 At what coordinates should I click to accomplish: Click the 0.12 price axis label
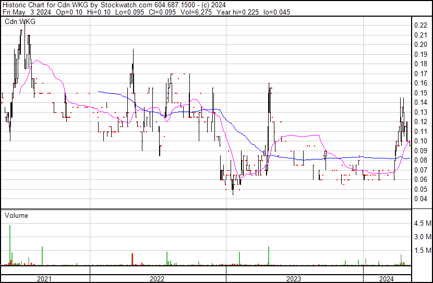(x=420, y=121)
